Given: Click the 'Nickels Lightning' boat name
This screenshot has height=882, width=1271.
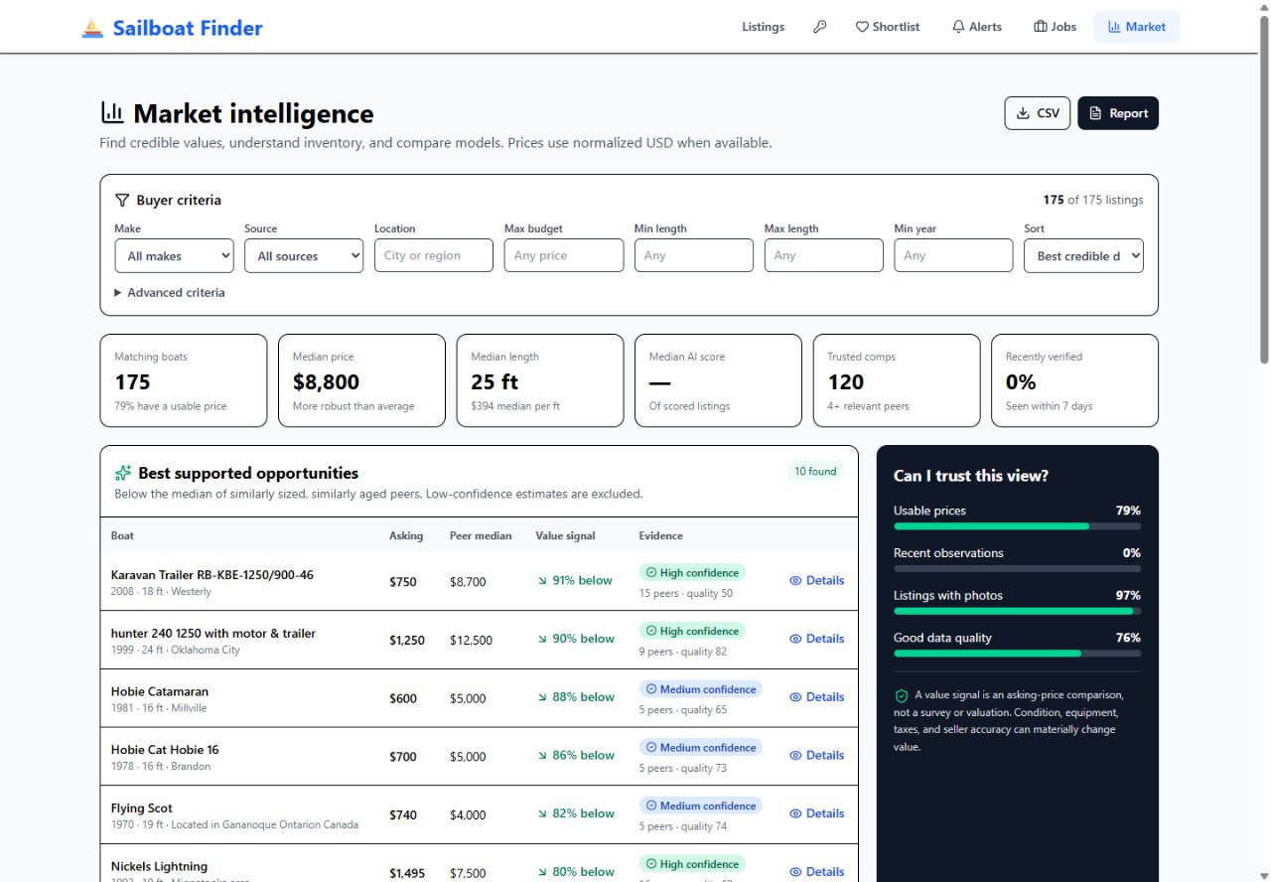Looking at the screenshot, I should click(159, 866).
